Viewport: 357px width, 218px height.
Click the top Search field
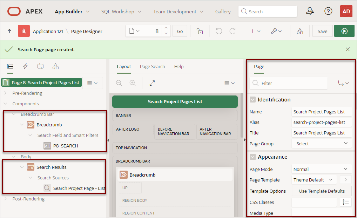[x=268, y=11]
